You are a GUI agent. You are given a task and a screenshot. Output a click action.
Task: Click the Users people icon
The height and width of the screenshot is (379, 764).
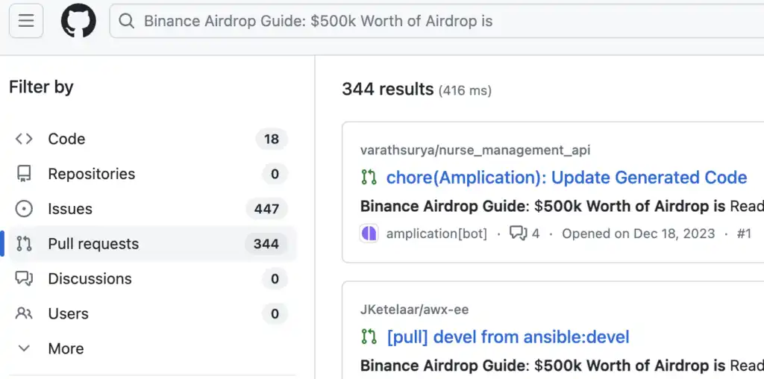pos(24,313)
